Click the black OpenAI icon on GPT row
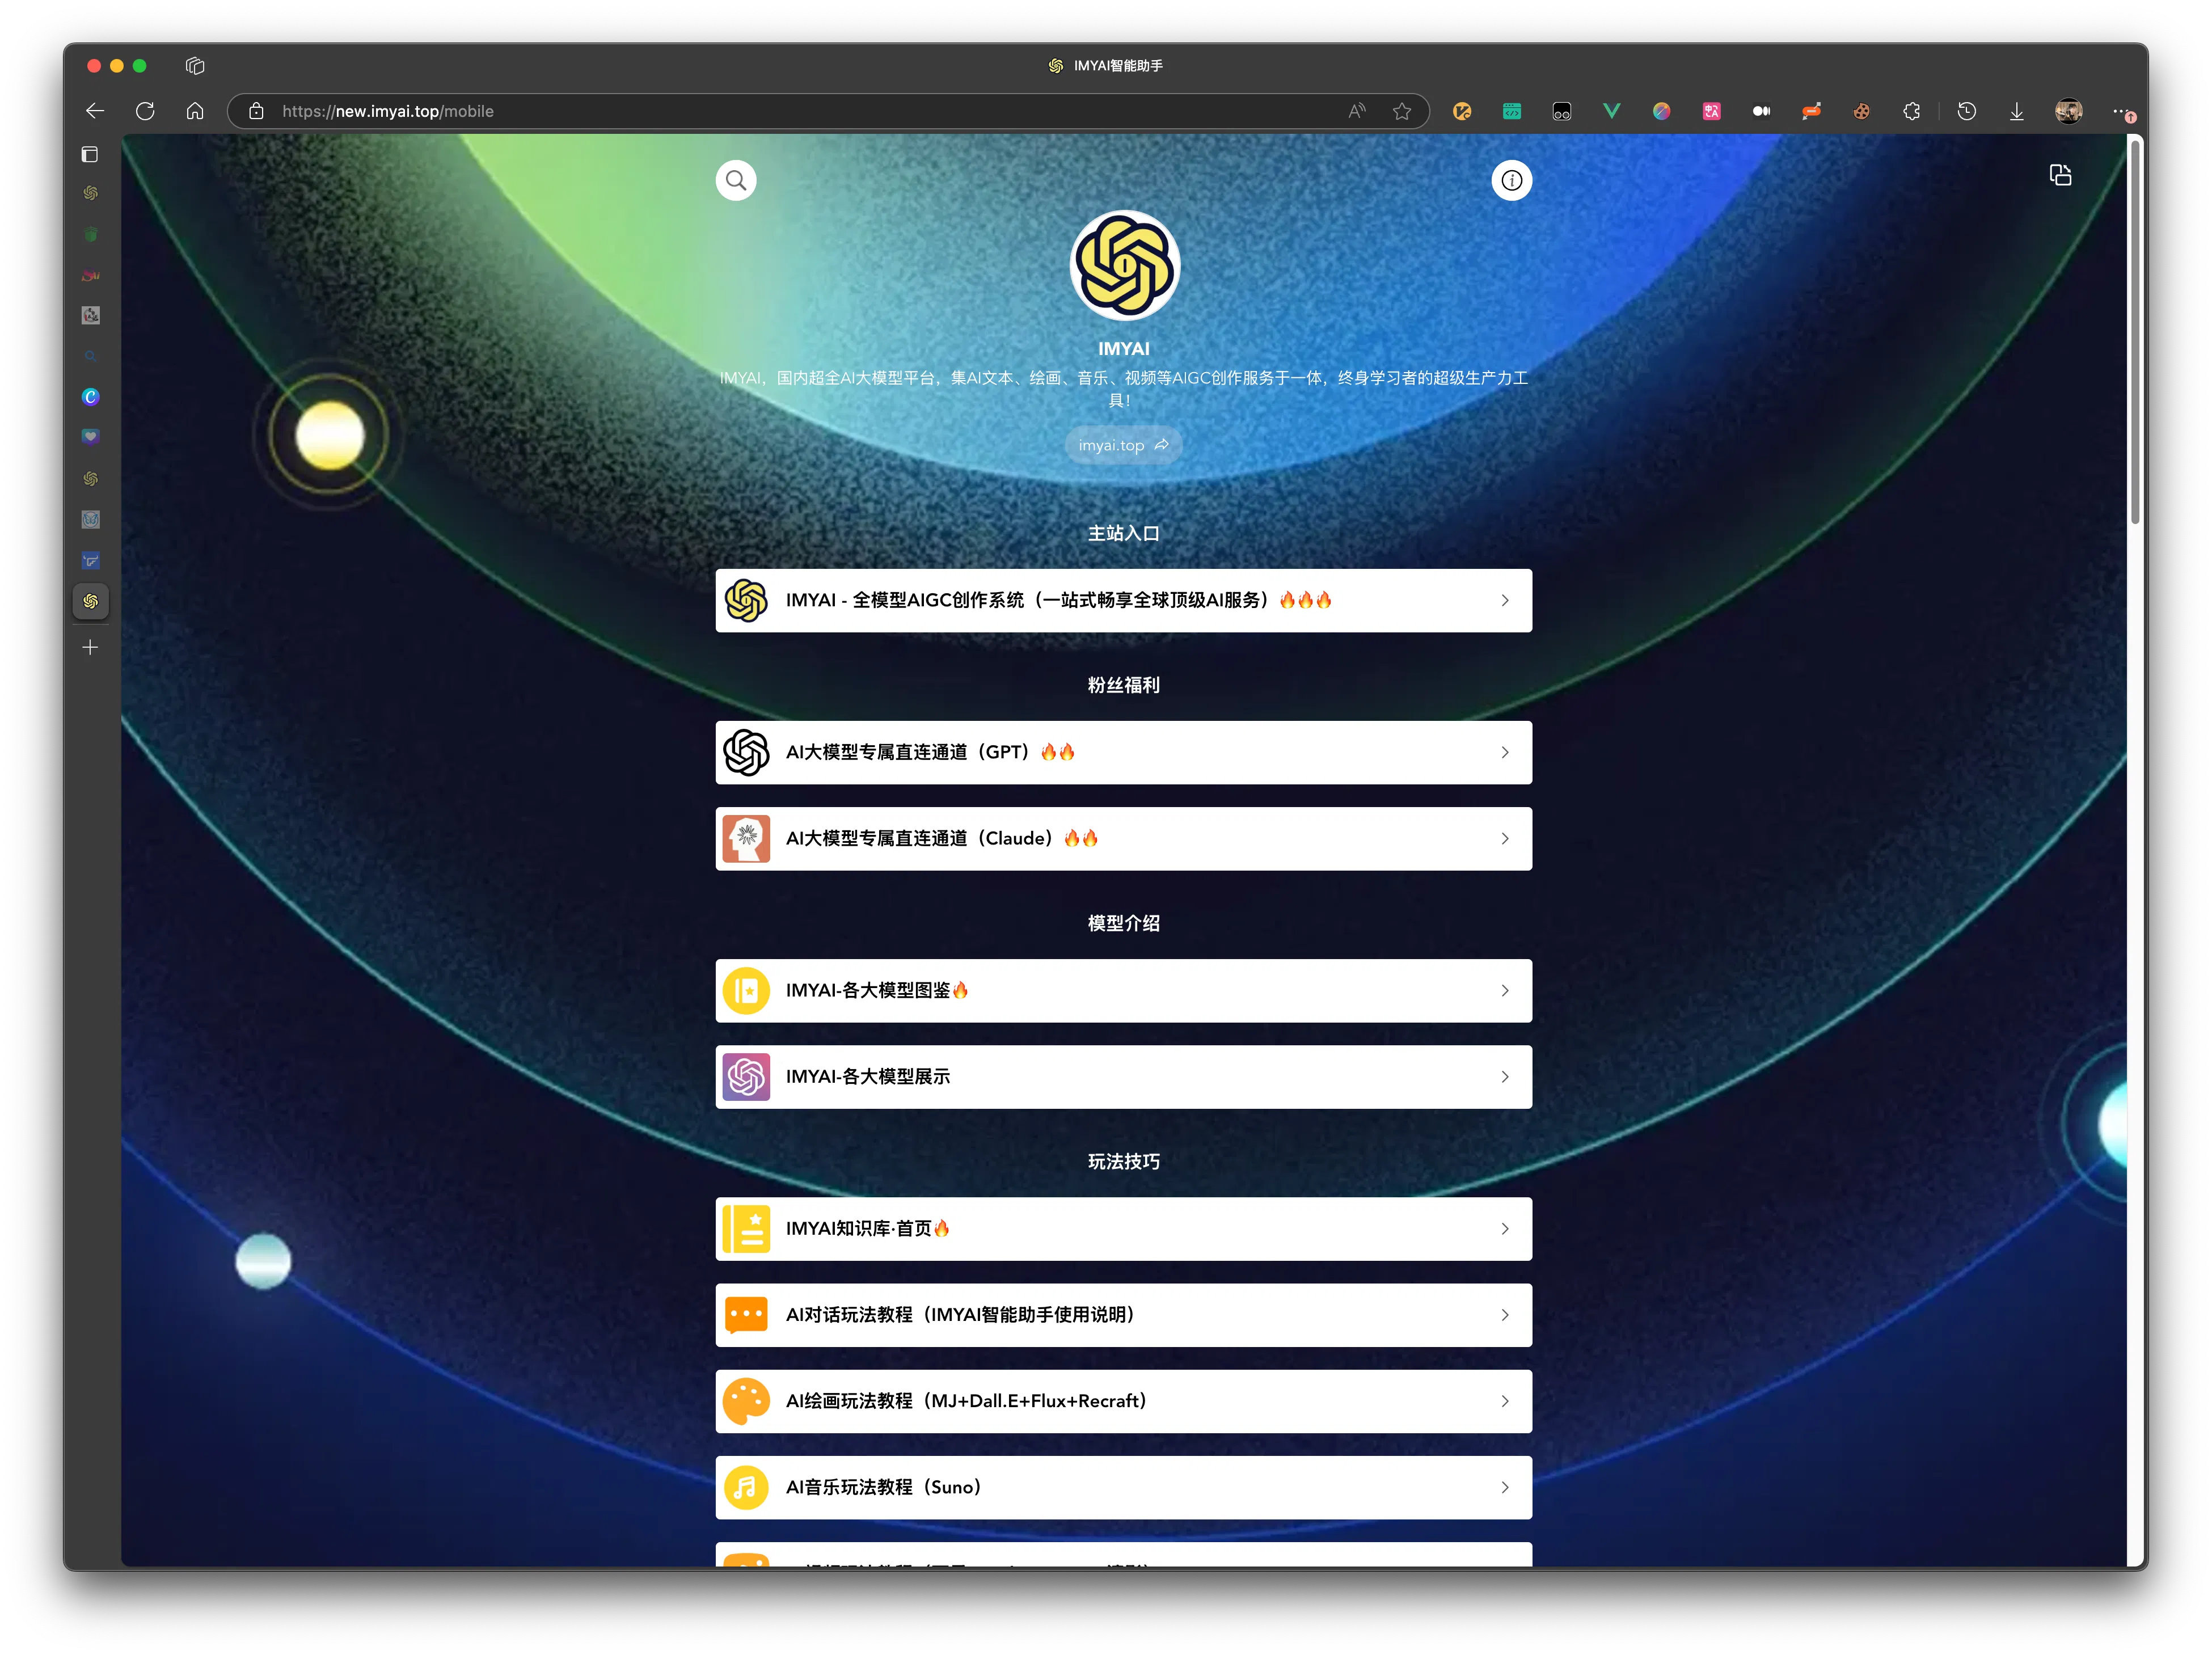This screenshot has height=1655, width=2212. click(746, 752)
